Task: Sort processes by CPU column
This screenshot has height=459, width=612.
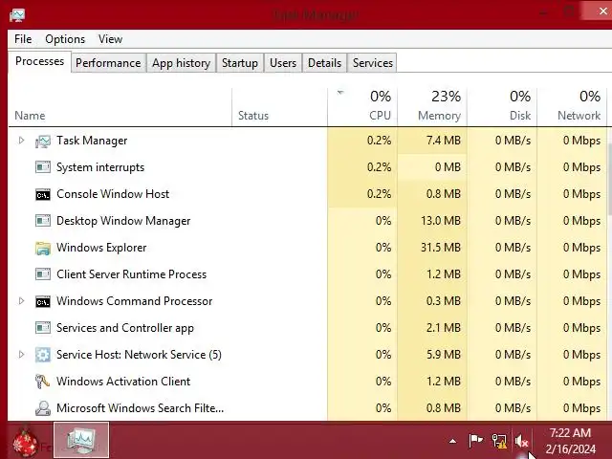Action: [x=362, y=107]
